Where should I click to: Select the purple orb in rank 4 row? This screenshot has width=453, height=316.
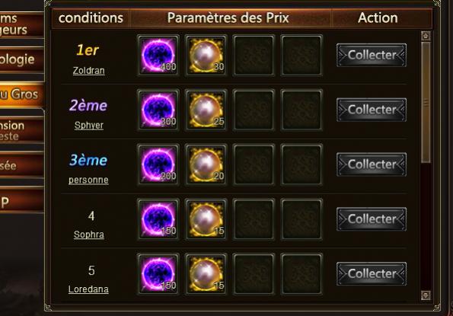pyautogui.click(x=158, y=219)
